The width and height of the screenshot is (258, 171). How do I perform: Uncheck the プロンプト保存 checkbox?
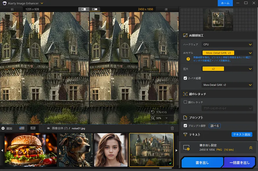click(x=186, y=125)
